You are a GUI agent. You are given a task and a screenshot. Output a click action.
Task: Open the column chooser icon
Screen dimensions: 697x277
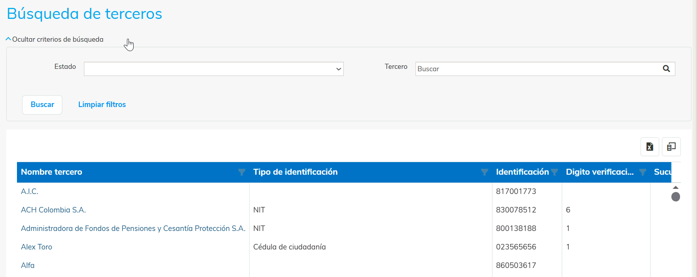[x=671, y=147]
